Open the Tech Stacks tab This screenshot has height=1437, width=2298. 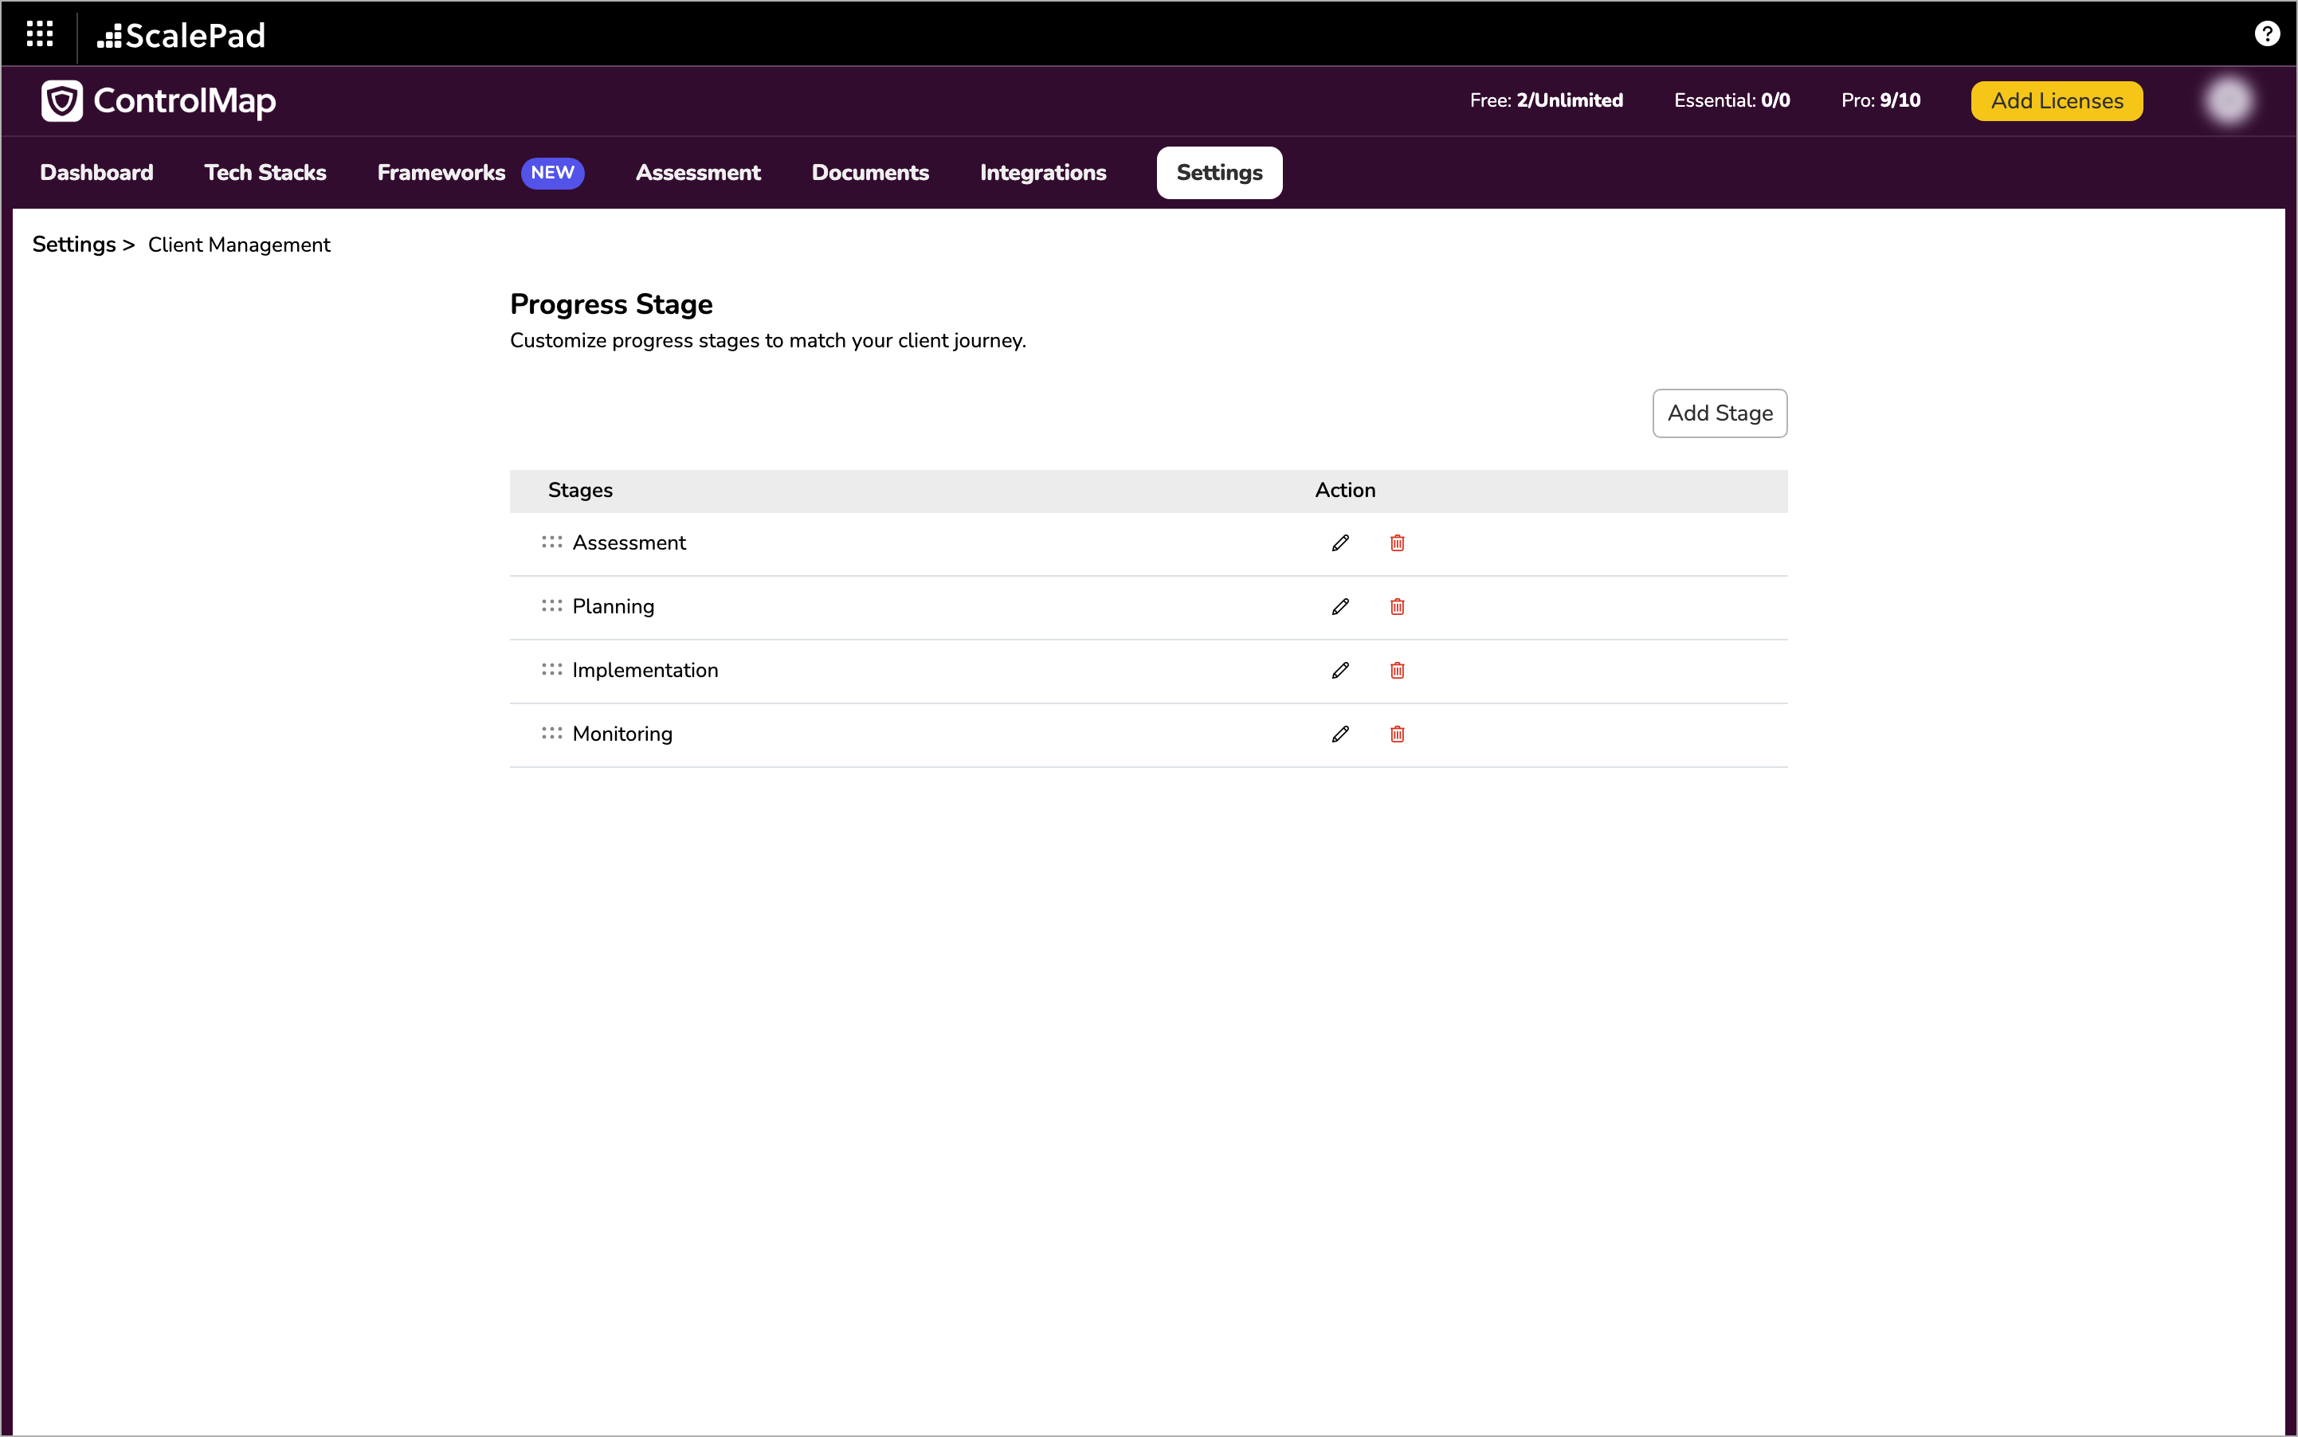coord(265,173)
